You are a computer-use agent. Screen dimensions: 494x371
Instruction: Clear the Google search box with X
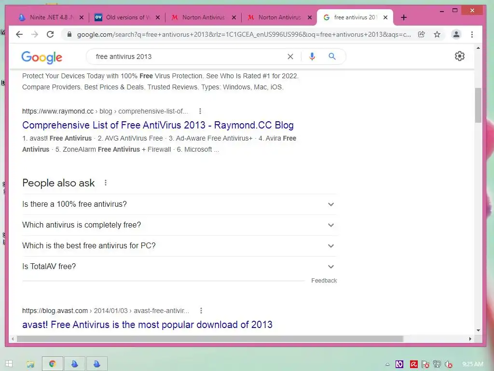coord(290,57)
